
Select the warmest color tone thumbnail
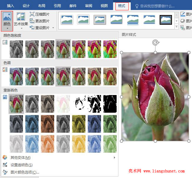point(110,76)
